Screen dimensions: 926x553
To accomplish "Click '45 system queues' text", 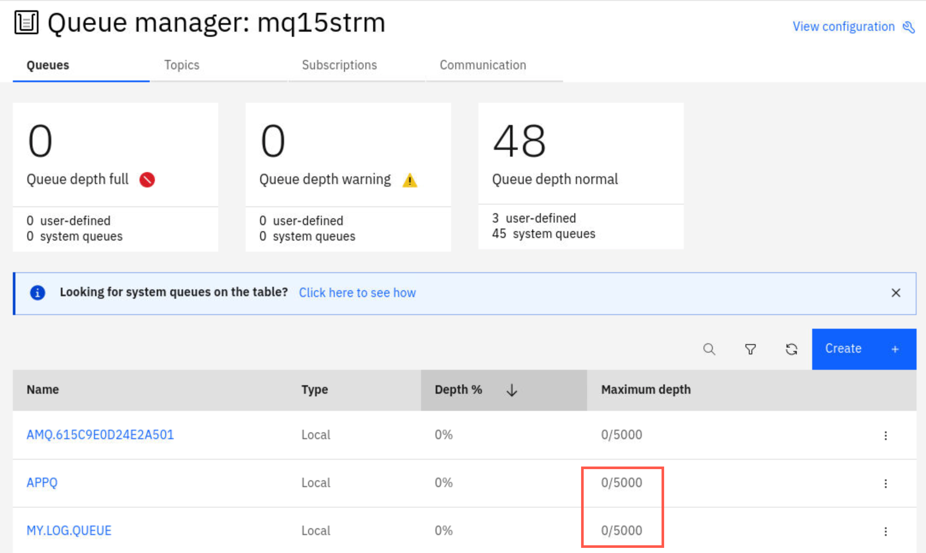I will tap(543, 234).
